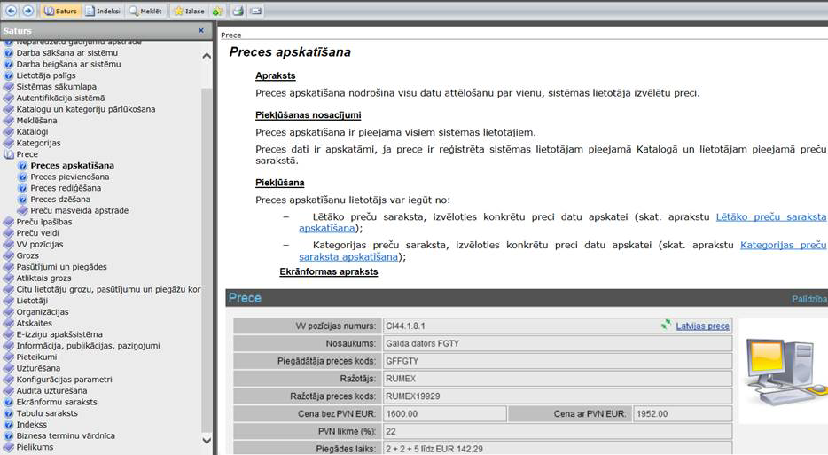828x455 pixels.
Task: Click the open book icon beside Prece
Action: coord(9,154)
